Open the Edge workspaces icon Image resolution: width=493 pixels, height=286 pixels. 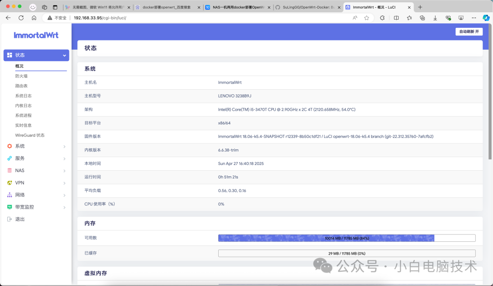tap(44, 7)
